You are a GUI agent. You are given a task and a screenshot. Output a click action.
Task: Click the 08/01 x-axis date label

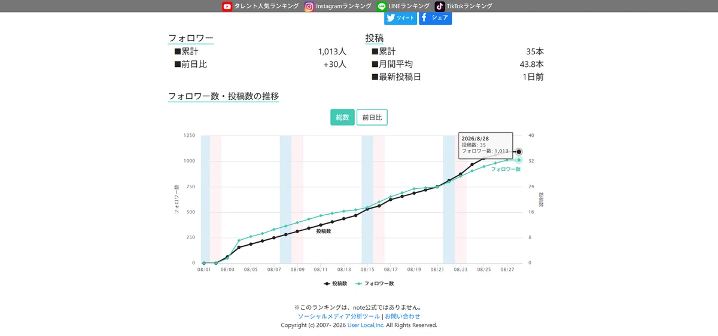(204, 270)
